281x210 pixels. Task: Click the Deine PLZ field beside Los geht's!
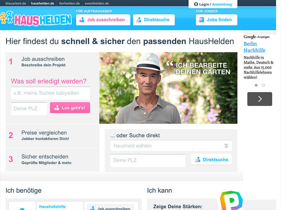pyautogui.click(x=29, y=108)
